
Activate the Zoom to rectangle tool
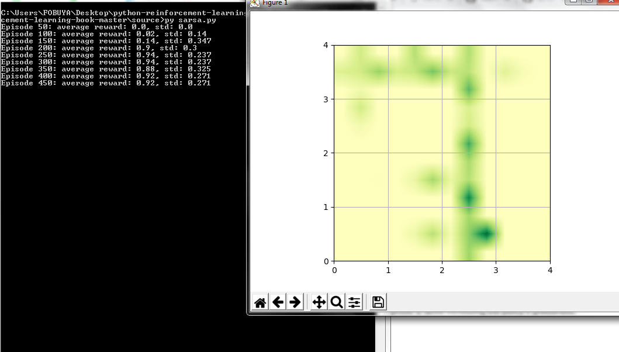pos(336,303)
